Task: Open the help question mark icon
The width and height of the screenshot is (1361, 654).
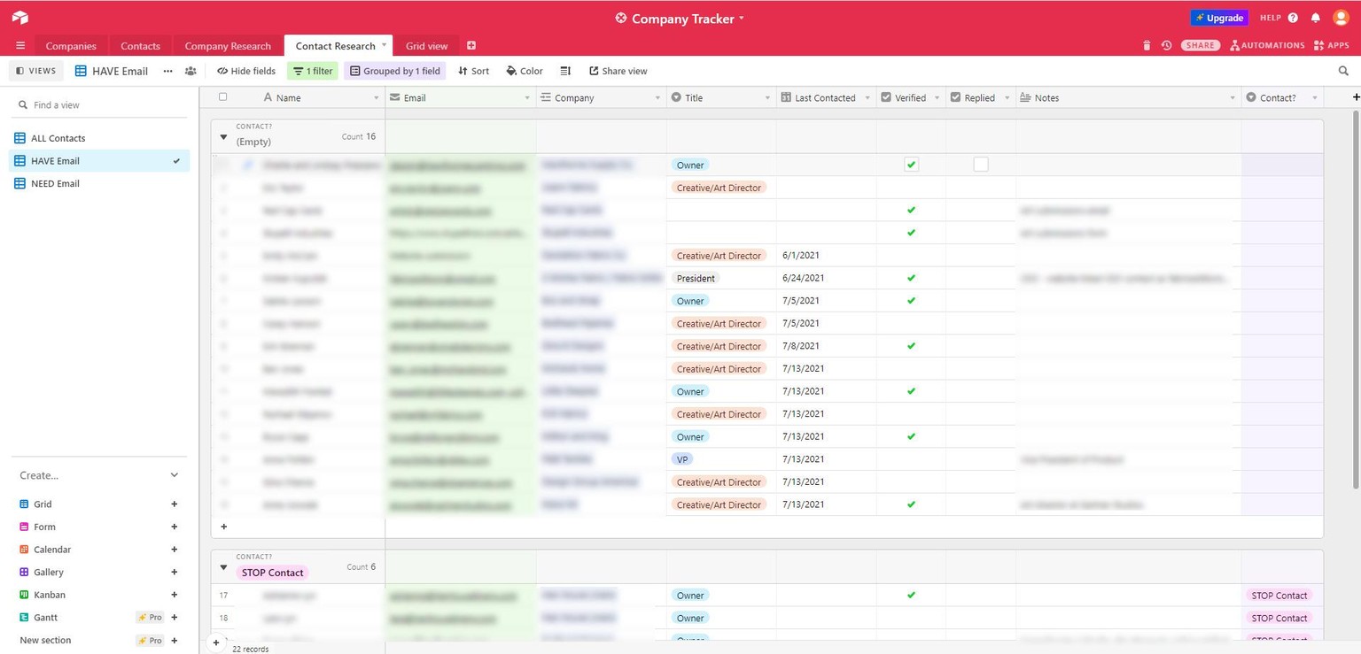Action: pos(1293,18)
